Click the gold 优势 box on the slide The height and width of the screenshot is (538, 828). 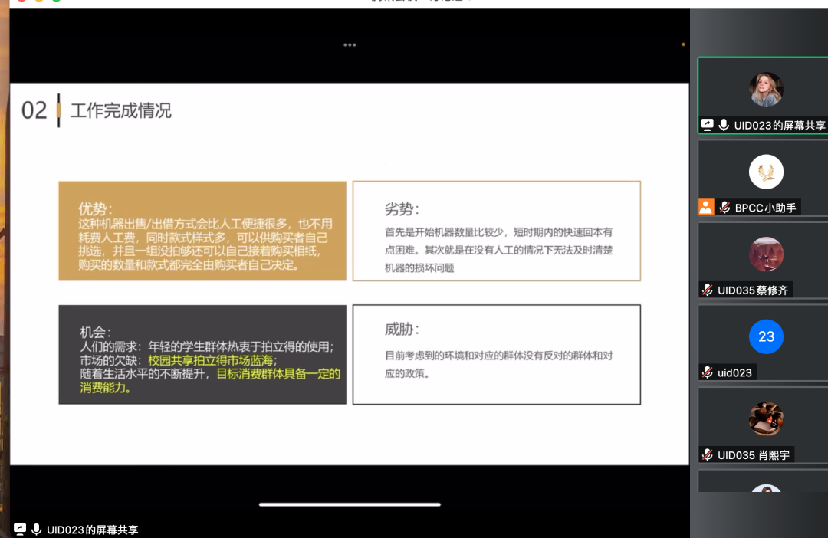202,231
